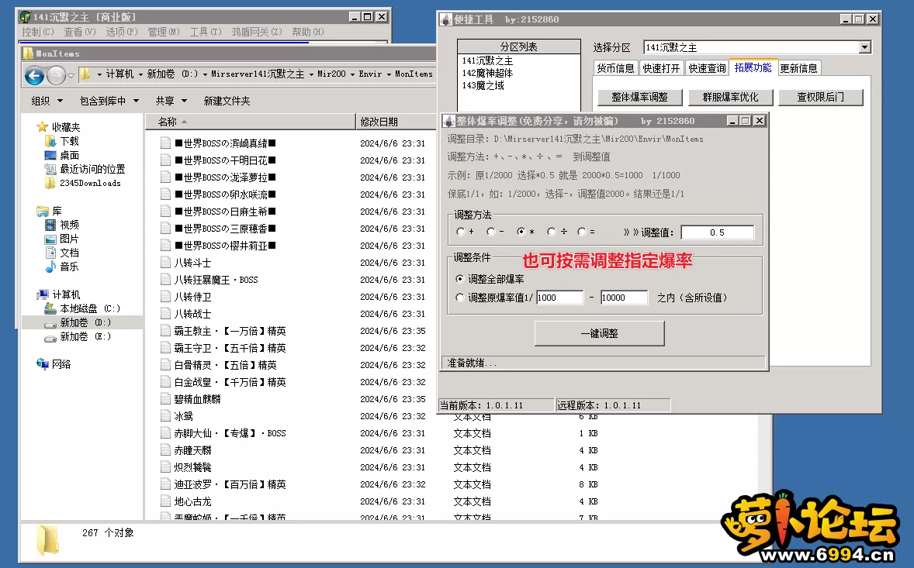Sort files by the 名称 column header

click(x=250, y=122)
